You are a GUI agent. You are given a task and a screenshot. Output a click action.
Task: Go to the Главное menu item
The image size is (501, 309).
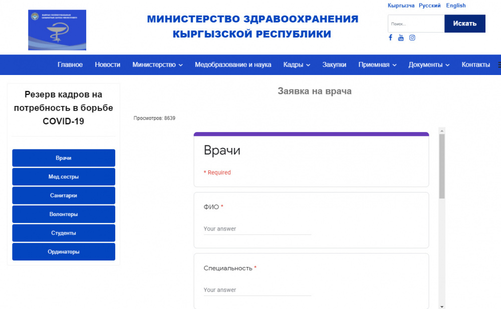(70, 64)
